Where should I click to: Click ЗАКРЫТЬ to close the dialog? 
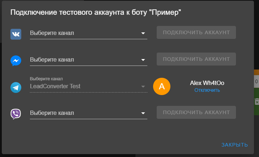235,145
